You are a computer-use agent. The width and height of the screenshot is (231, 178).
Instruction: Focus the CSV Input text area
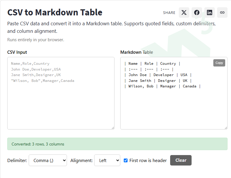[61, 93]
